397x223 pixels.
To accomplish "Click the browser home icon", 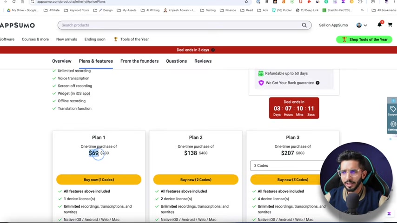I will [22, 2].
